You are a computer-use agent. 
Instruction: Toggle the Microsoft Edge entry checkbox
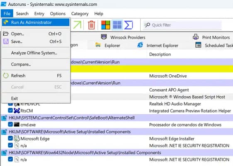coord(10,138)
